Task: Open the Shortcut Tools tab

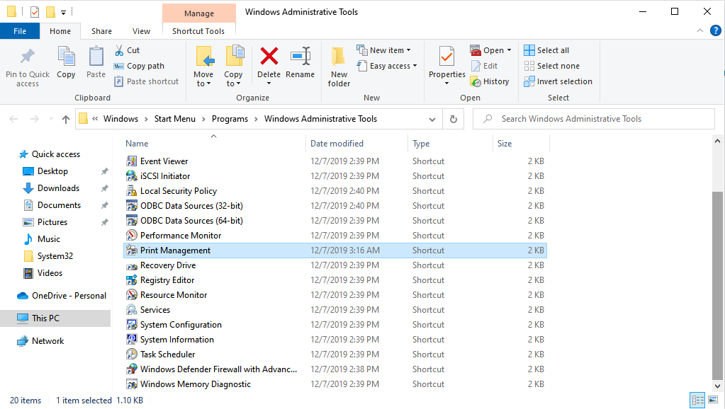Action: tap(198, 31)
